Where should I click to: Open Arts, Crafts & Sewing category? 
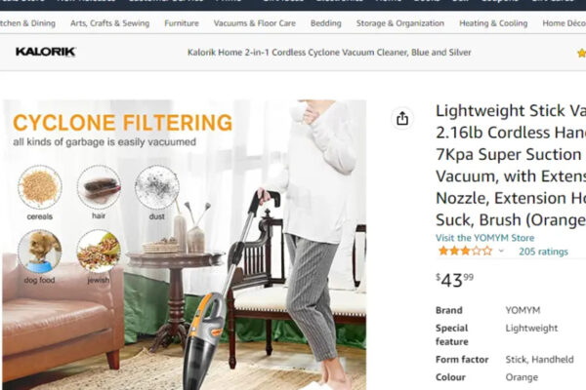tap(109, 23)
